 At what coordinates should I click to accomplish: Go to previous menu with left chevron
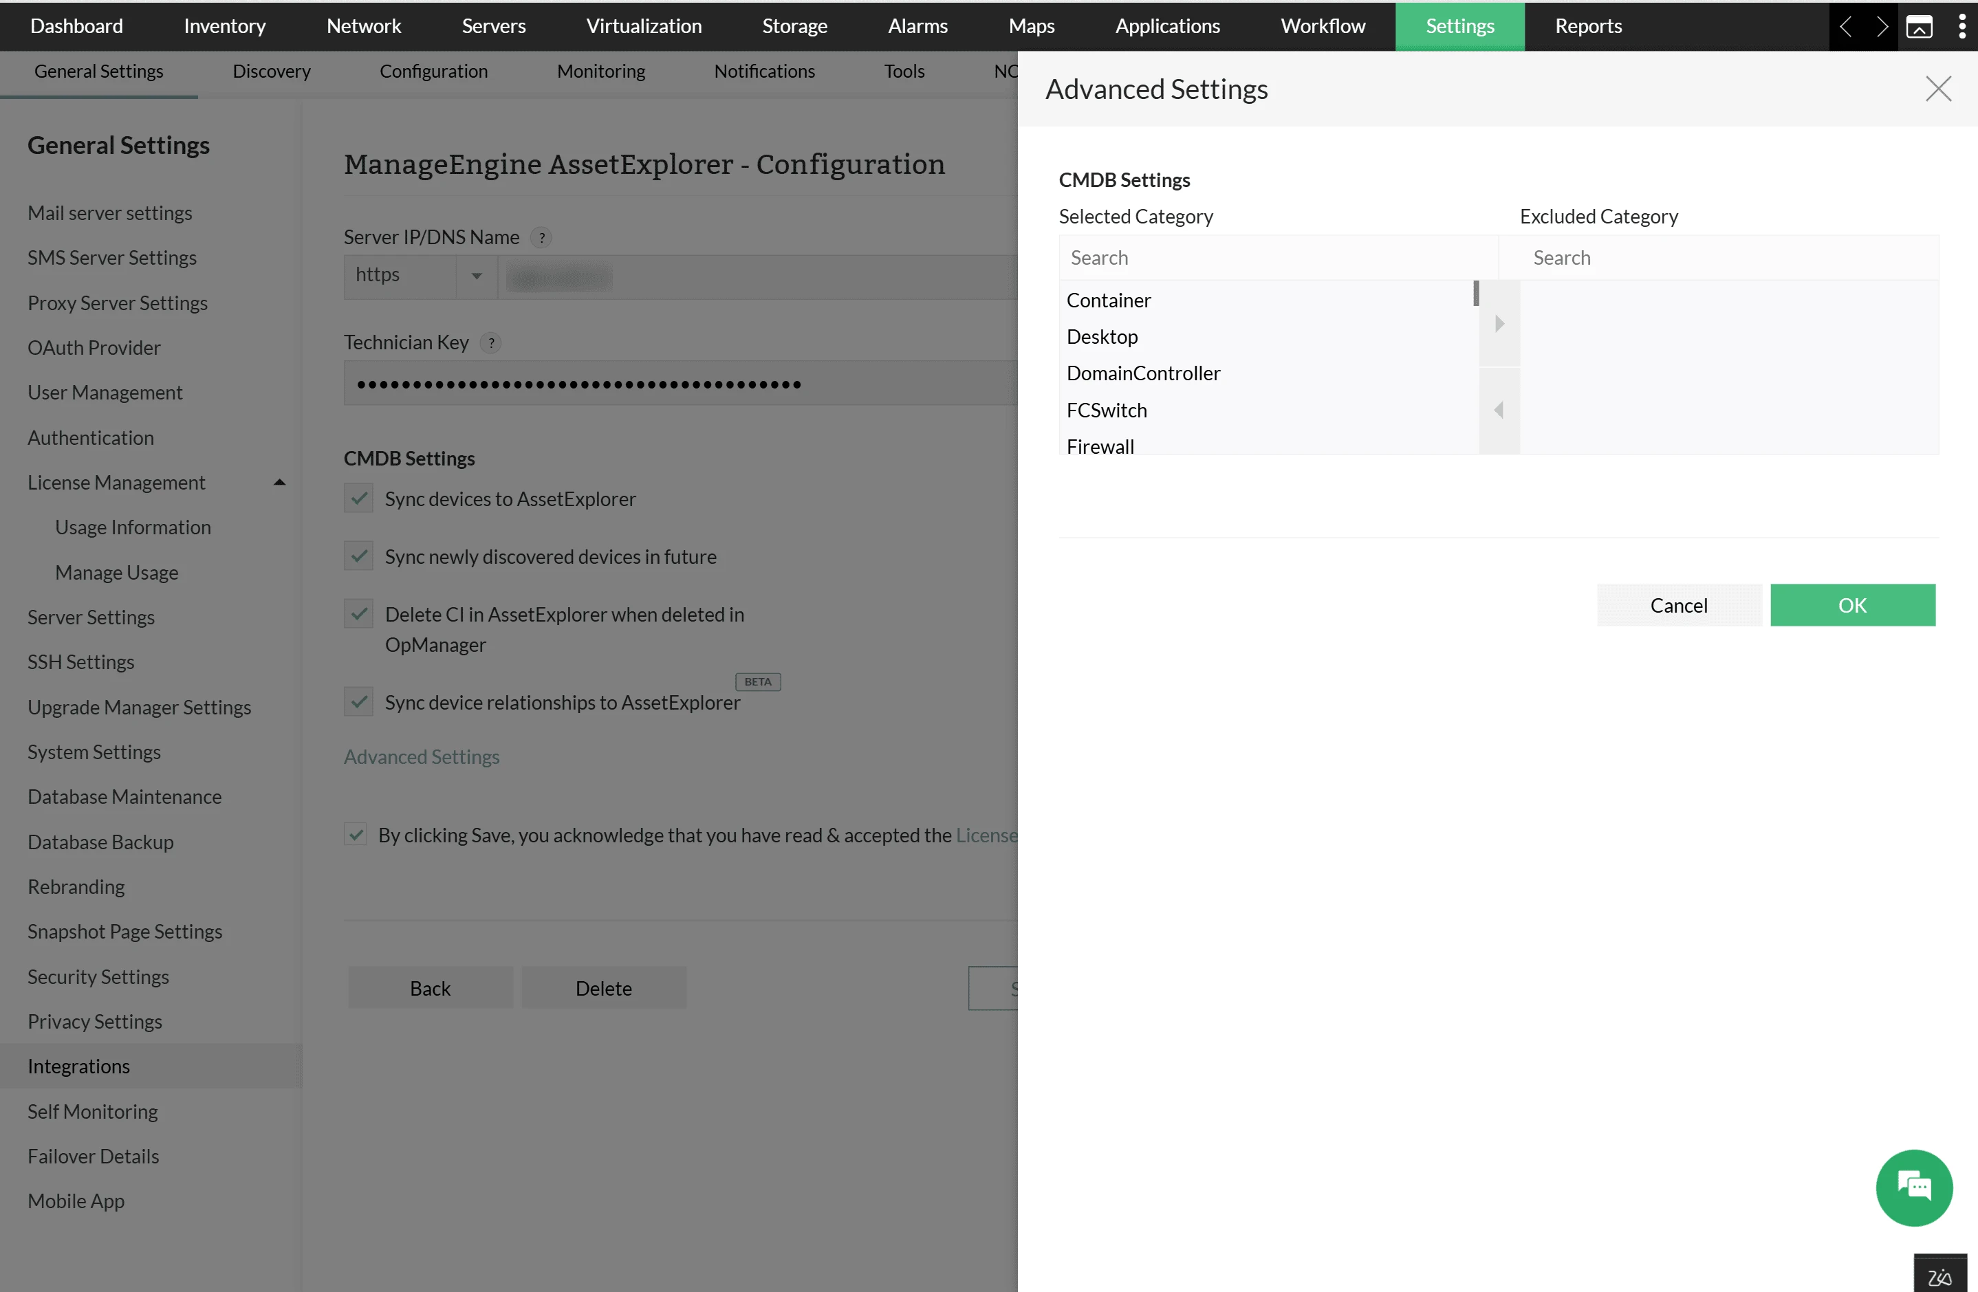click(1845, 25)
